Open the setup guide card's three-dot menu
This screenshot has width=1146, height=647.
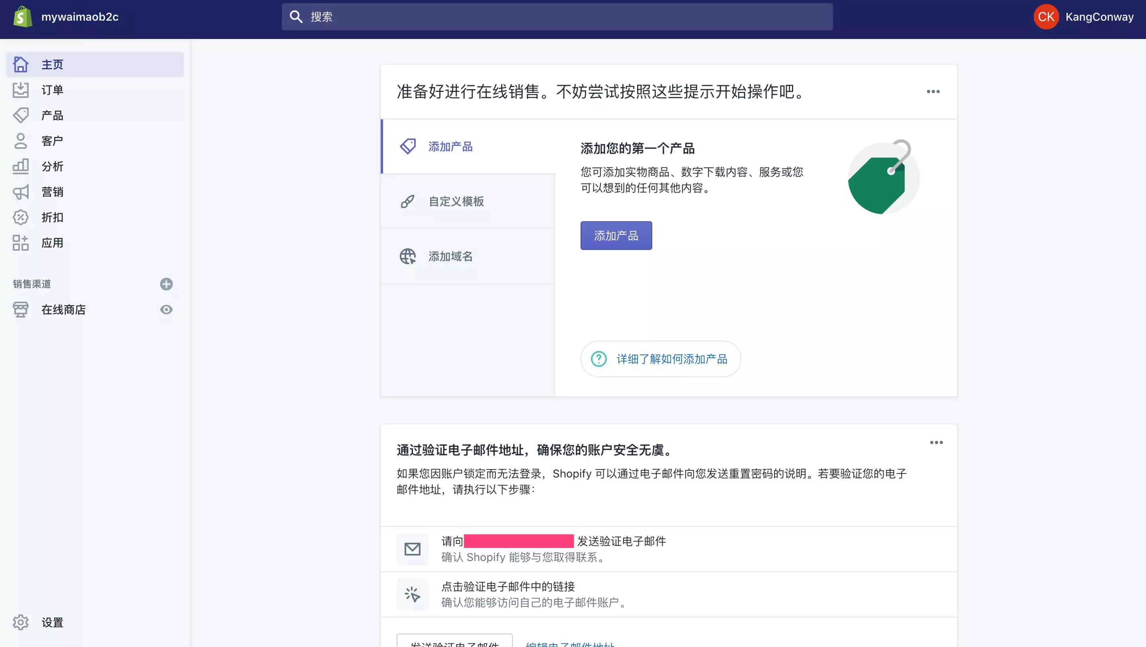point(933,92)
